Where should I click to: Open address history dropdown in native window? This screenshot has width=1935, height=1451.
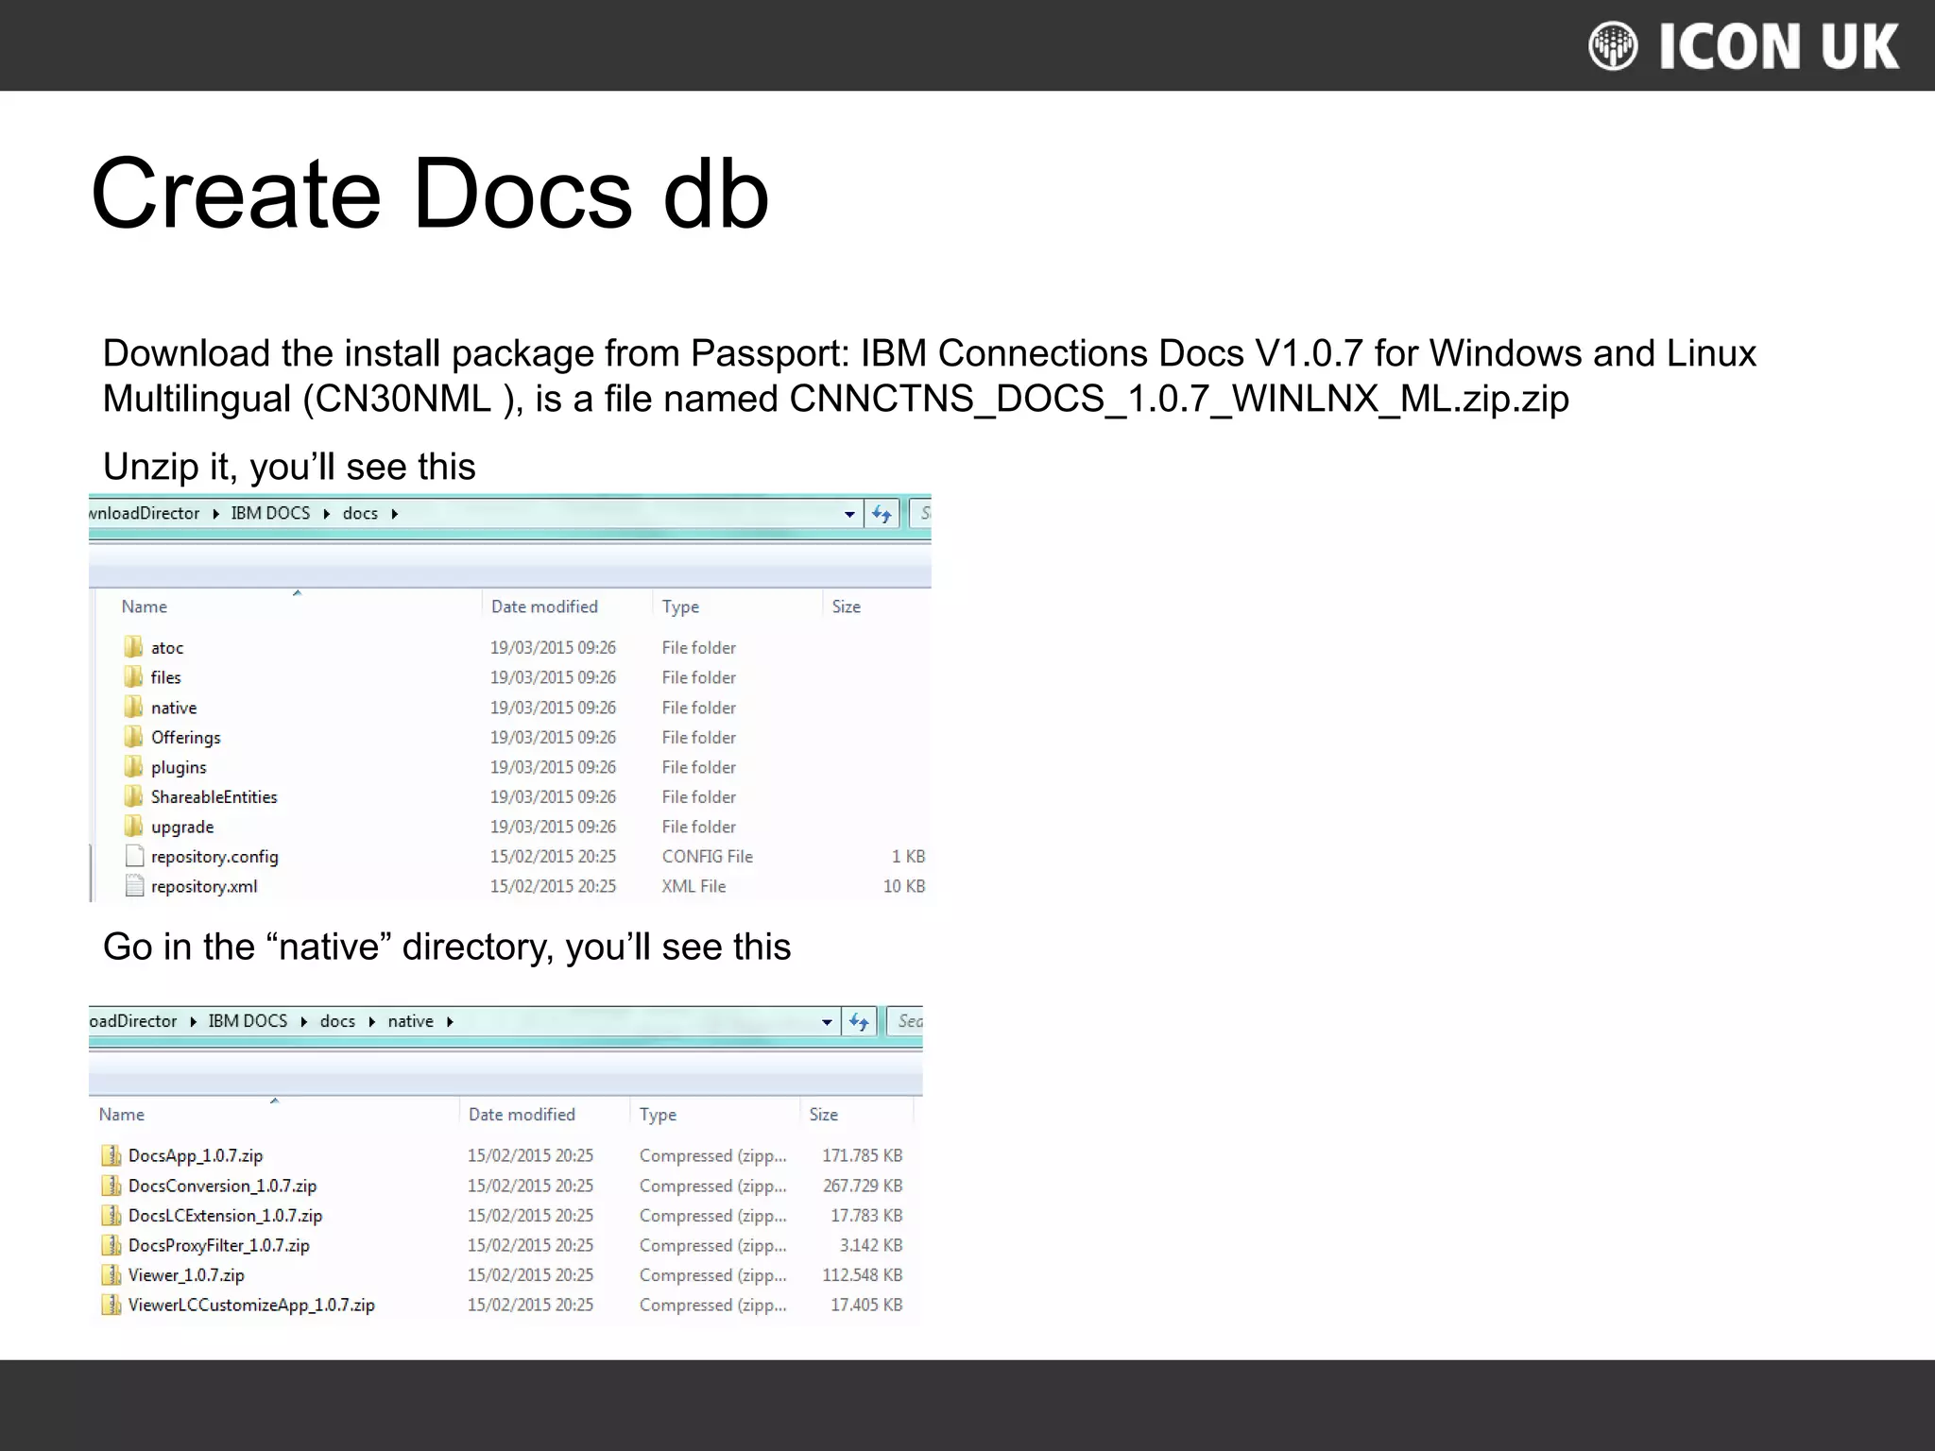click(827, 1022)
